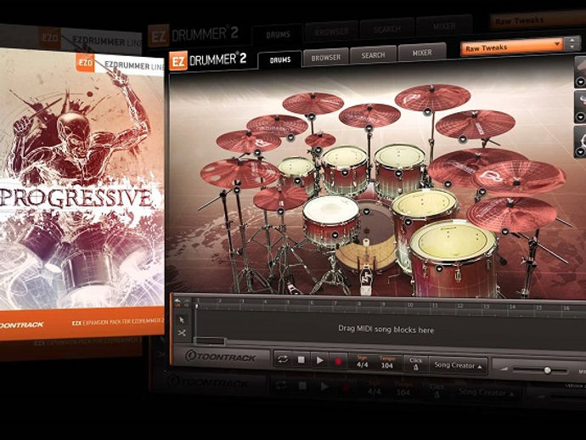Screen dimensions: 586x440
Task: Click the 4/4 time signature field
Action: pos(362,364)
